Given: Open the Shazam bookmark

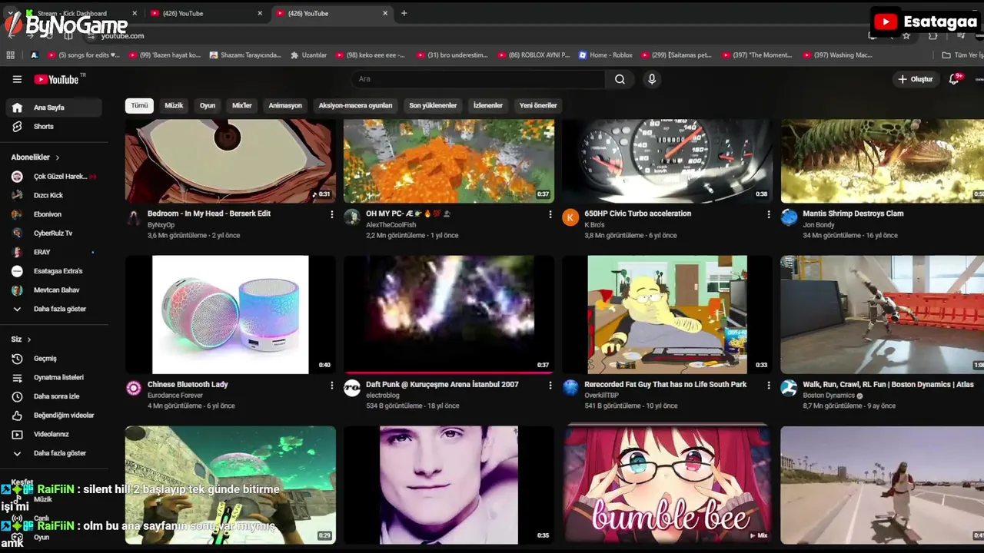Looking at the screenshot, I should point(244,55).
